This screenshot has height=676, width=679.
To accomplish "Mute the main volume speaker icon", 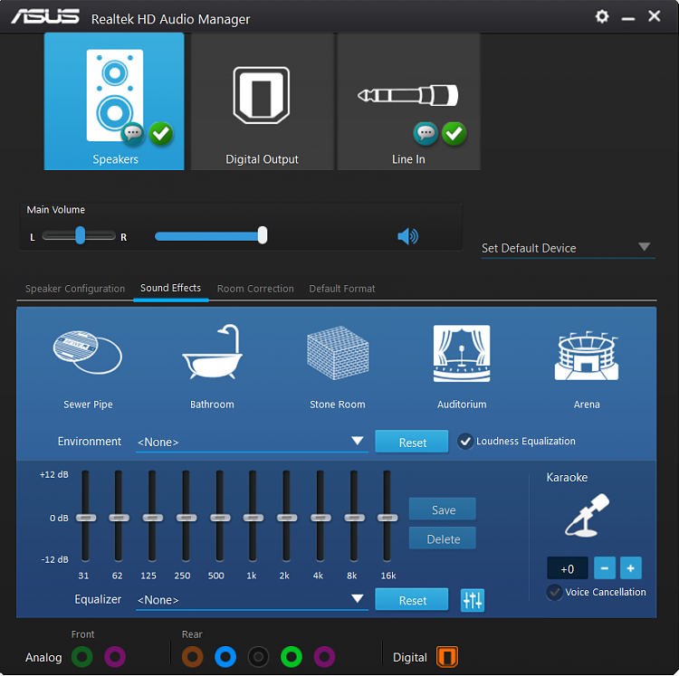I will (407, 236).
